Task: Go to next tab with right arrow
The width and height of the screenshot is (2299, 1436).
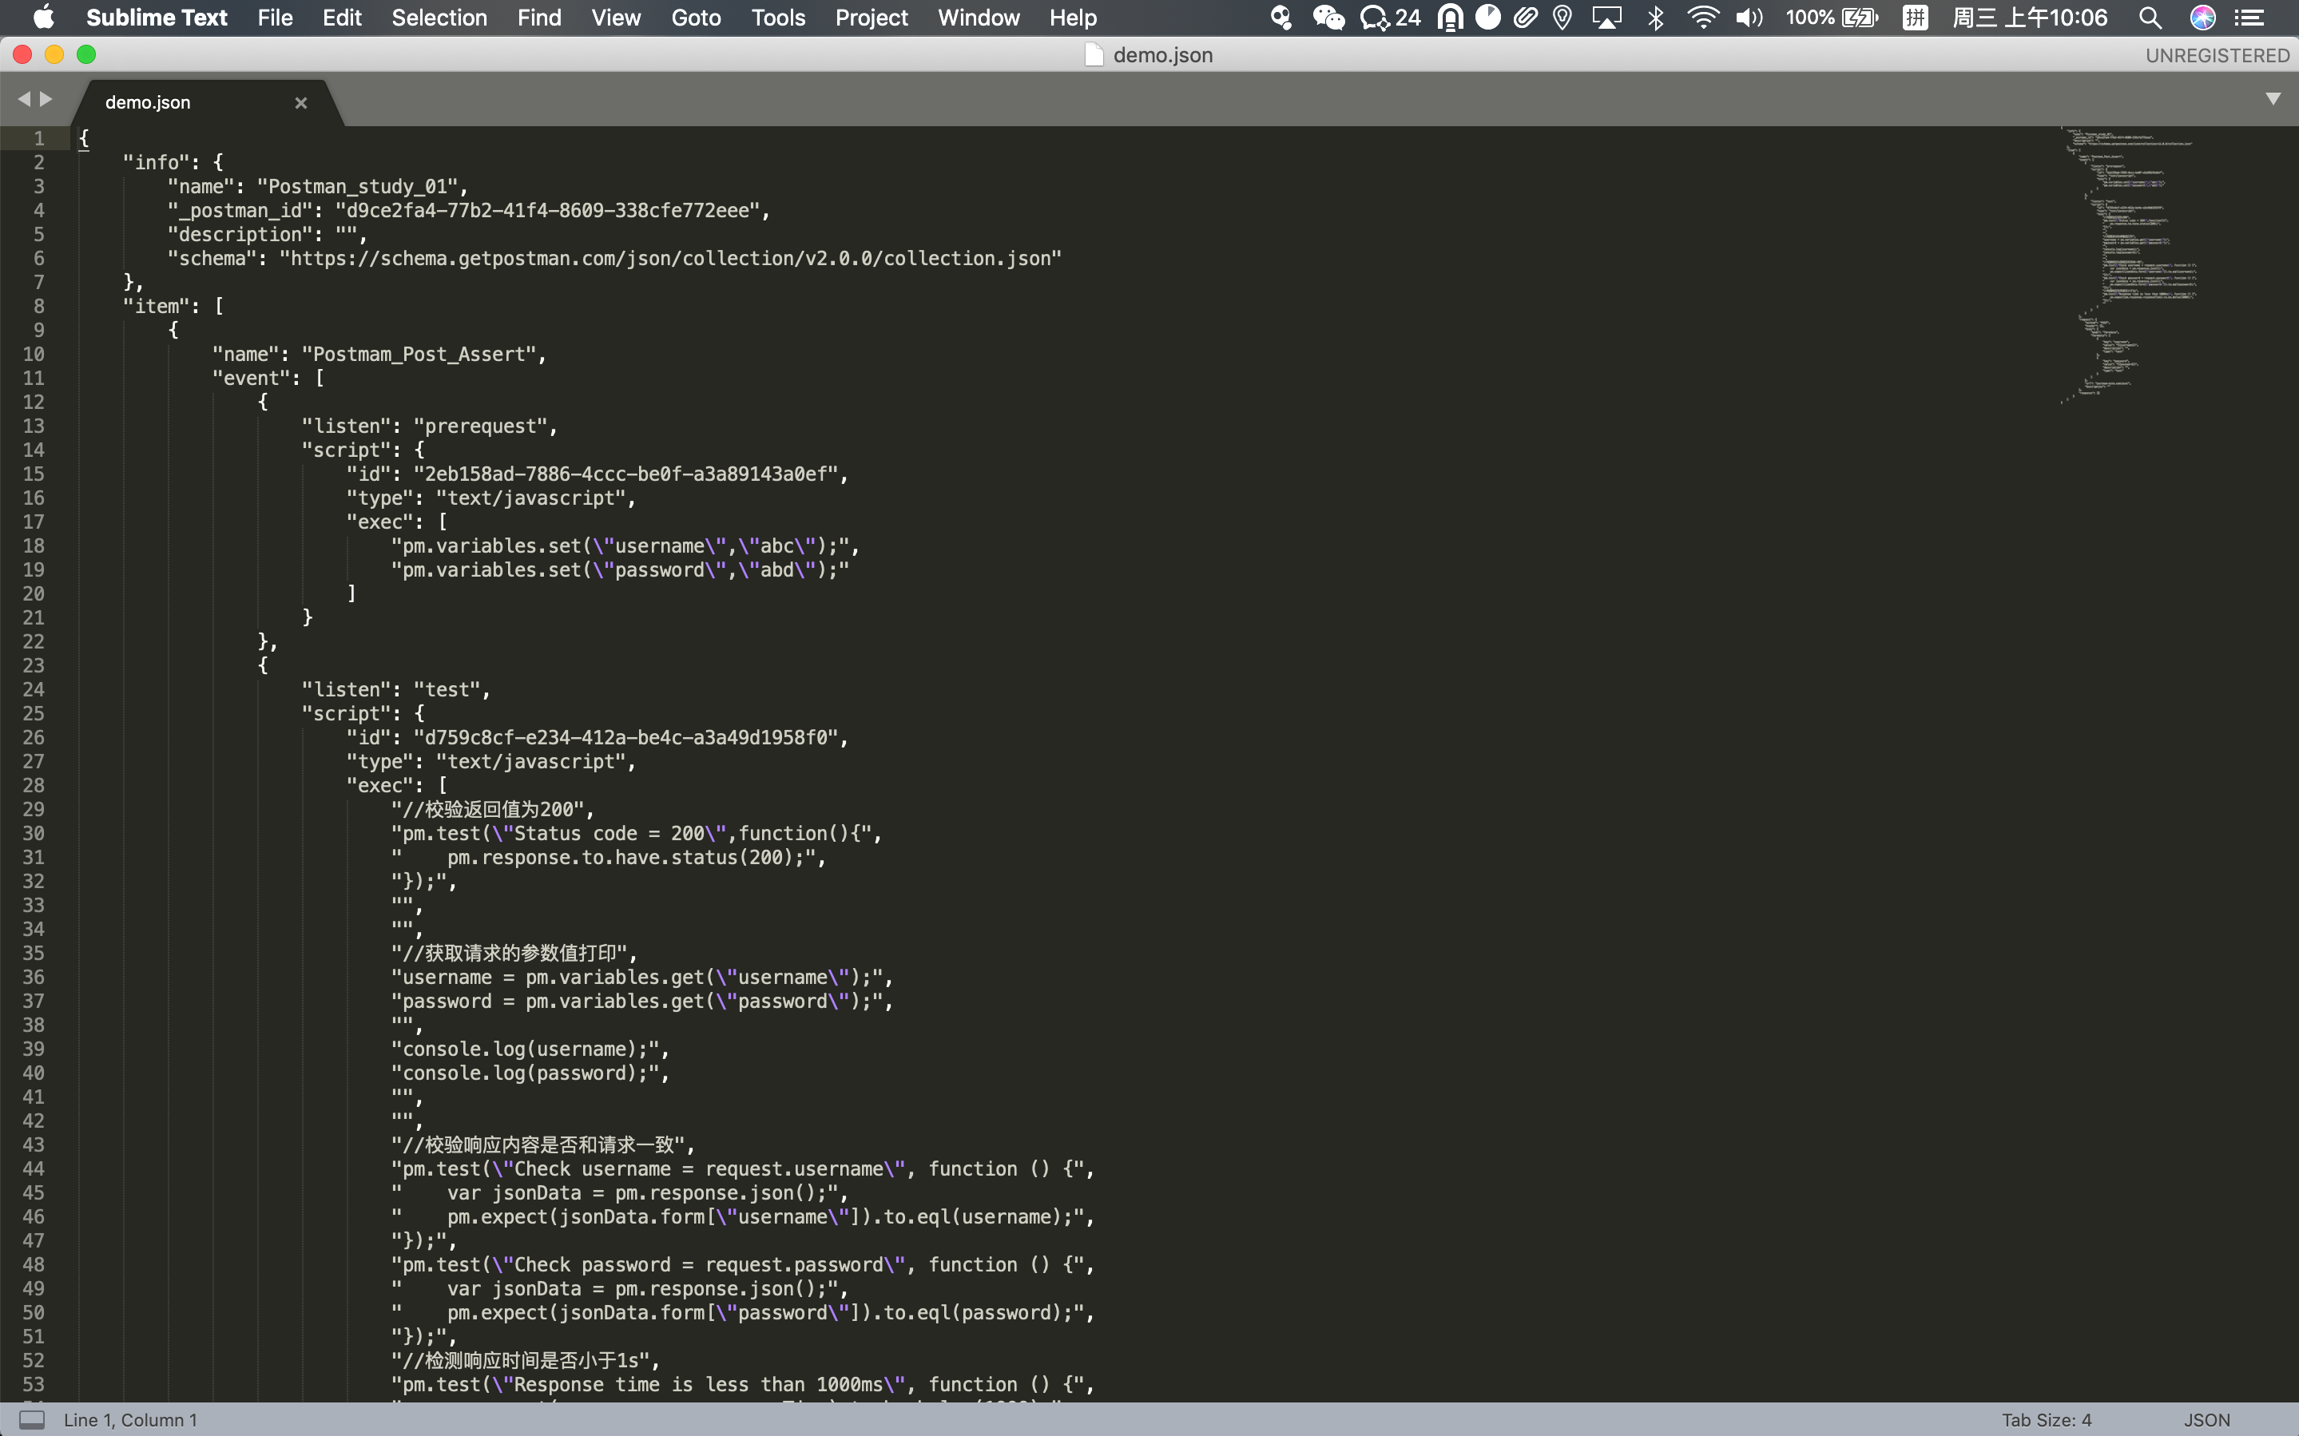Action: pos(46,99)
